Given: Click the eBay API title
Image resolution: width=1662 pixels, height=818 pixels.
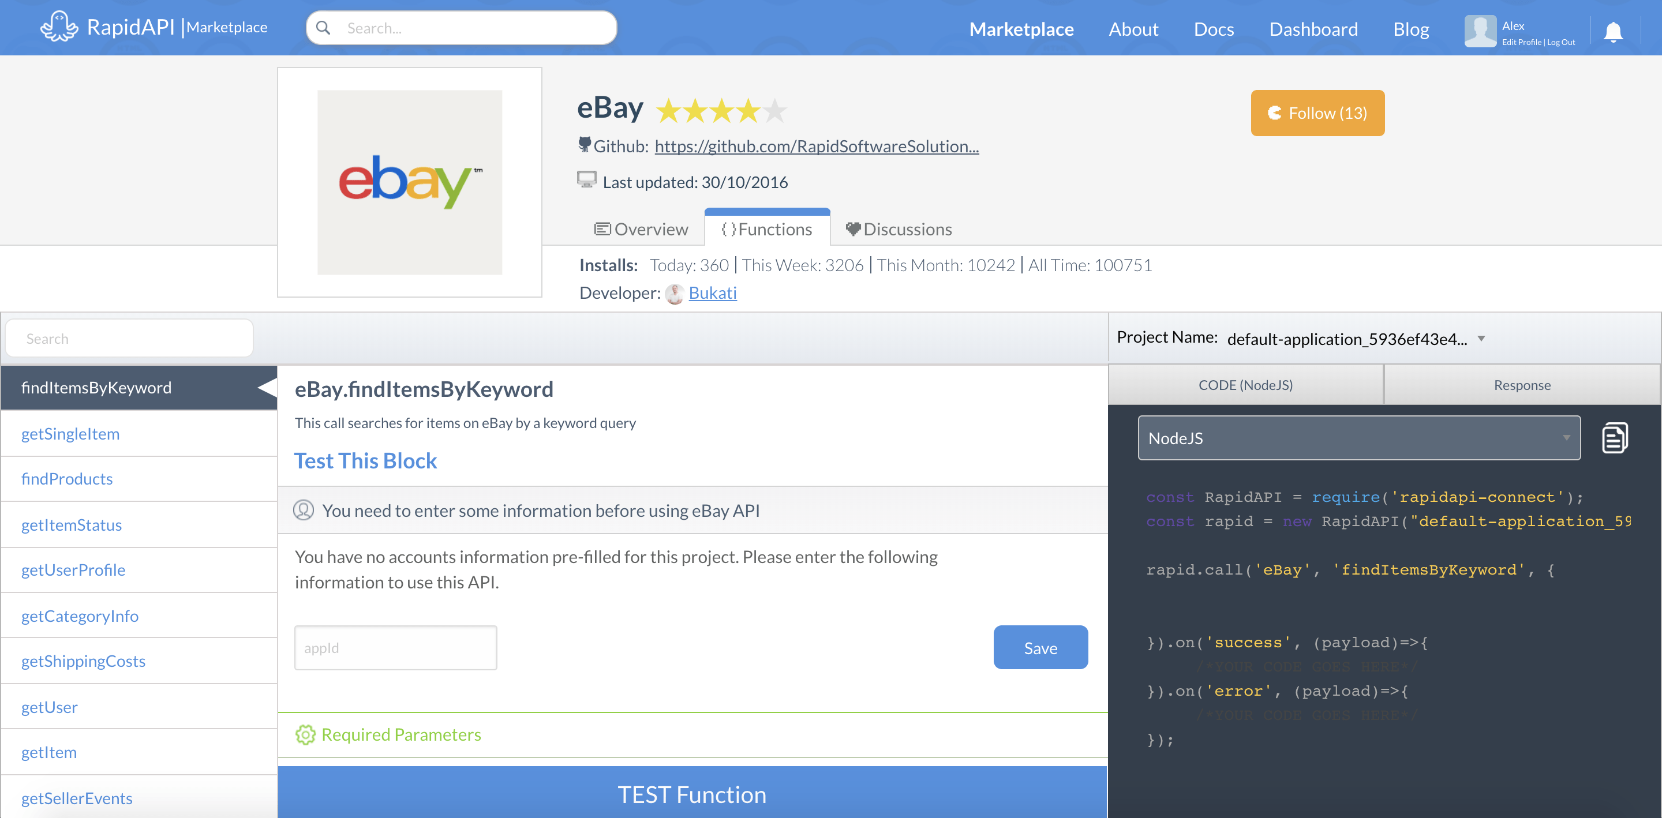Looking at the screenshot, I should [x=610, y=108].
